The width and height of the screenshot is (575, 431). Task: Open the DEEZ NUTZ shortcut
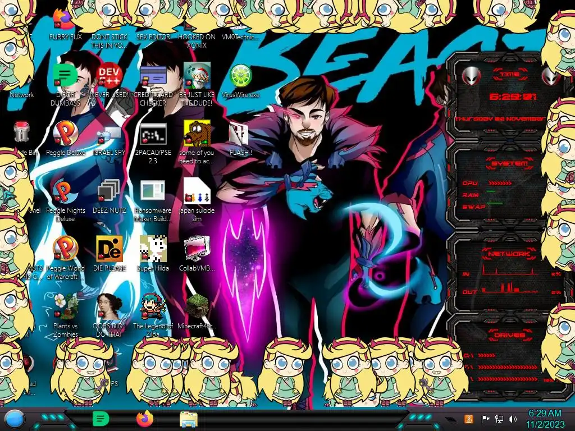[x=109, y=196]
